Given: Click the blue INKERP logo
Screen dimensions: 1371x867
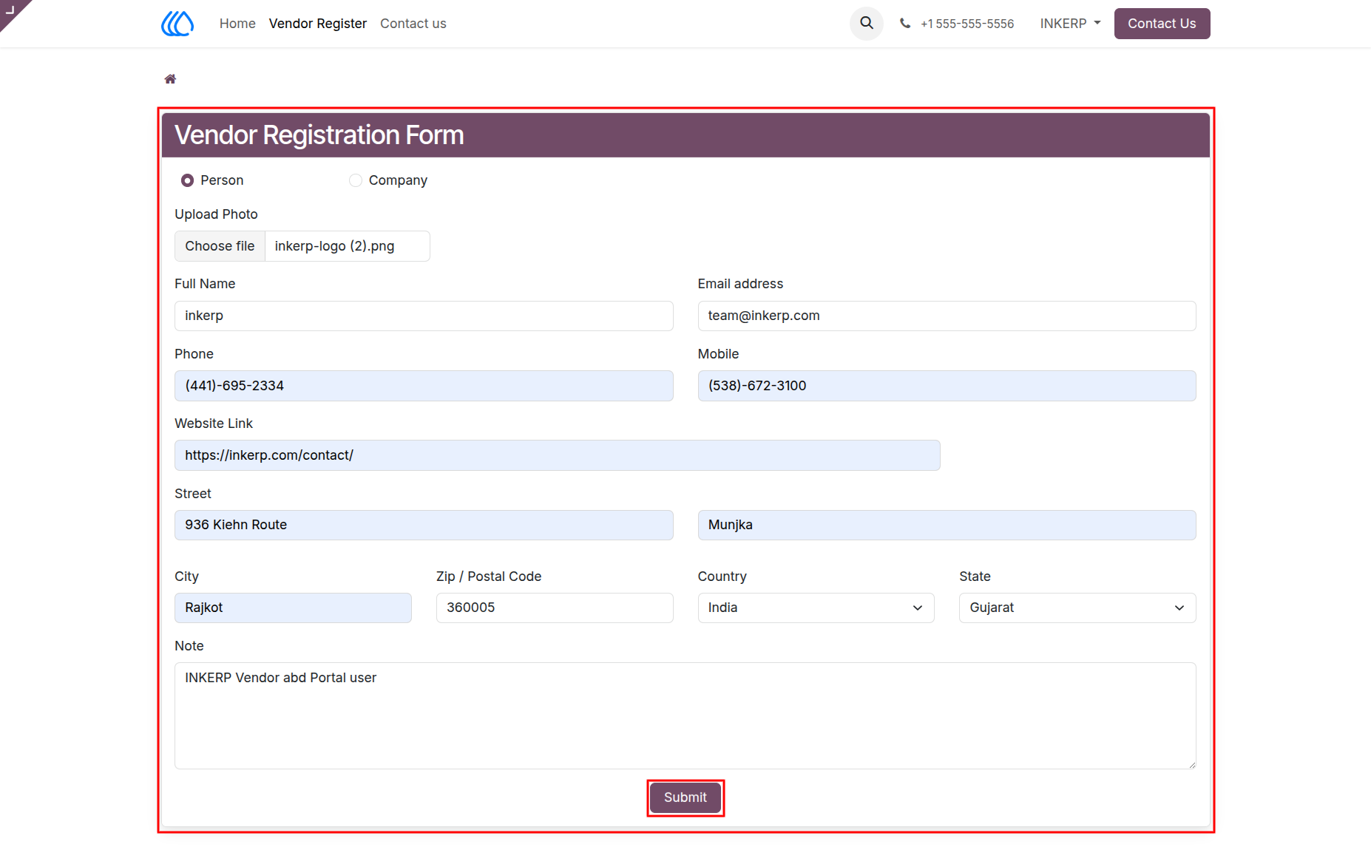Looking at the screenshot, I should (177, 24).
